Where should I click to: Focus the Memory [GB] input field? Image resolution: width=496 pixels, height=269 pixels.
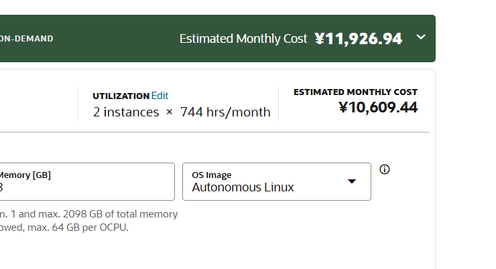(87, 181)
